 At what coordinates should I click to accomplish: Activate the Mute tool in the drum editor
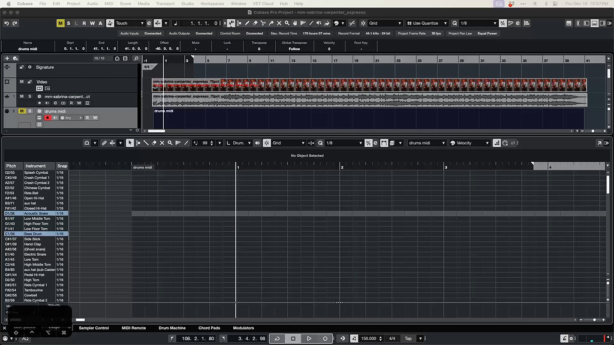tap(162, 143)
